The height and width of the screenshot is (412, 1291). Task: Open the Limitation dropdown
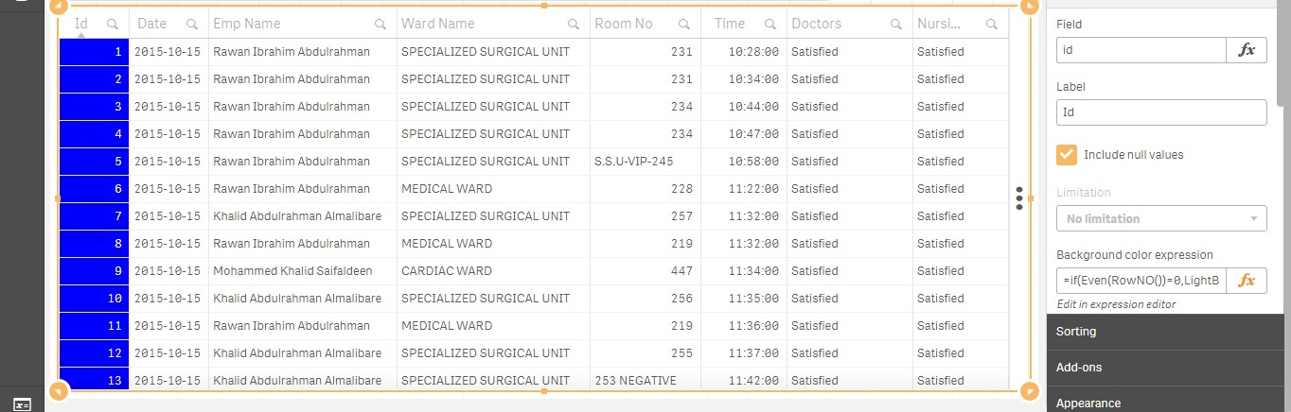pyautogui.click(x=1161, y=218)
